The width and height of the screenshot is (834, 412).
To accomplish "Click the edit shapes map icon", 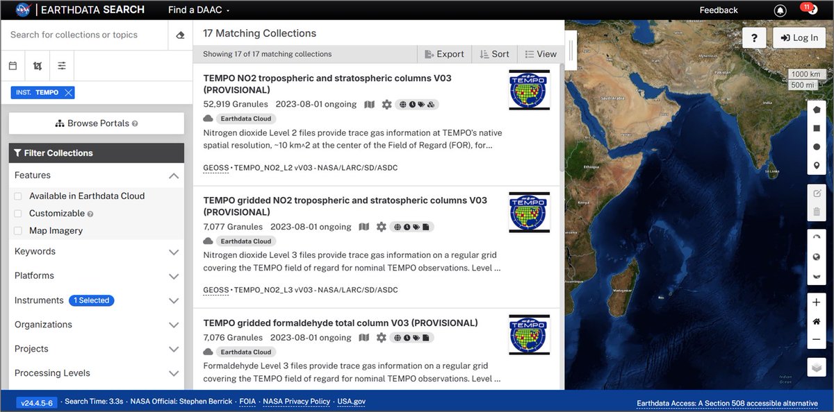I will [x=817, y=193].
